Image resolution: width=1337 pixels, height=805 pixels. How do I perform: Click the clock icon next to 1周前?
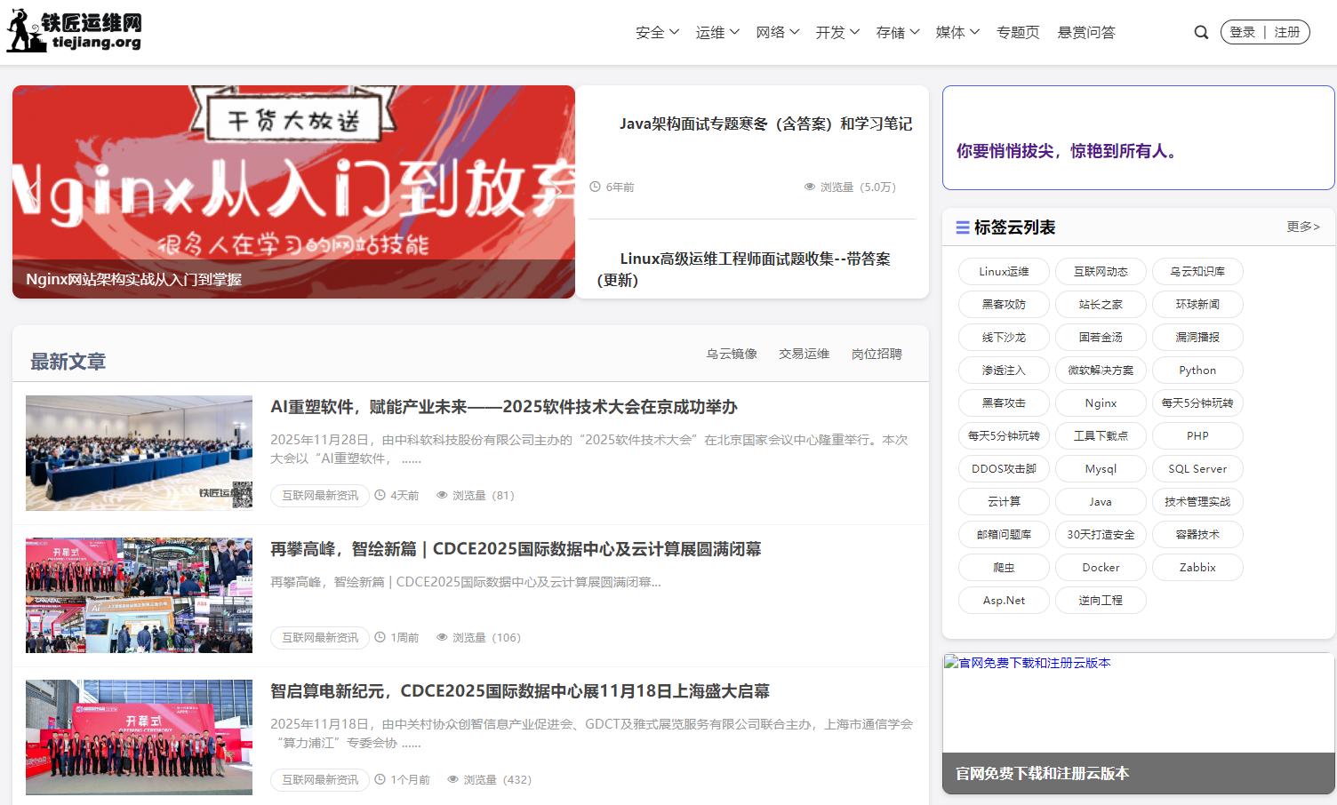pos(379,637)
